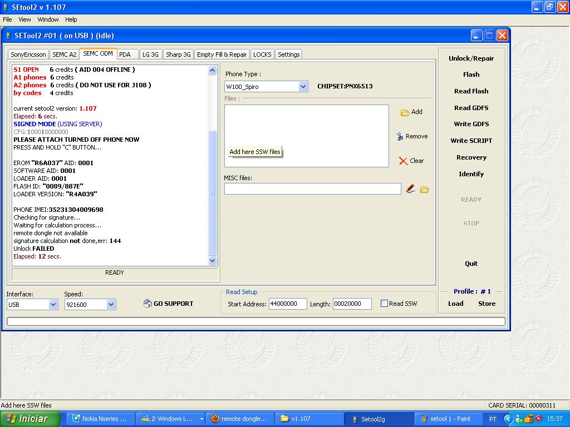Store the current profile
Screen dimensions: 570x427
pyautogui.click(x=487, y=304)
